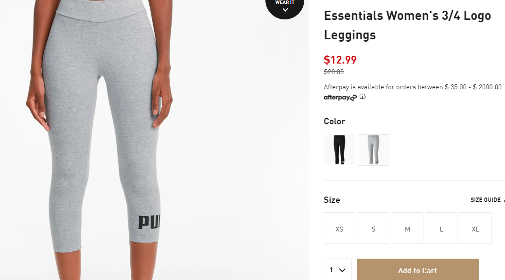Select the gray leggings color swatch
Viewport: 505px width, 280px height.
pos(374,150)
